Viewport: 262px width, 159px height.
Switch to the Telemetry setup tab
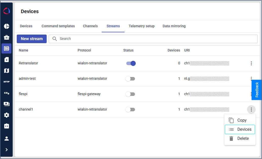pyautogui.click(x=142, y=26)
